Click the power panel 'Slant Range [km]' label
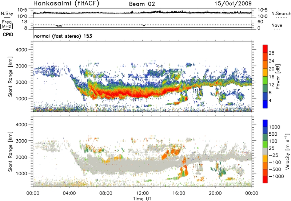Screen dimensions: 291x201 click(x=10, y=77)
